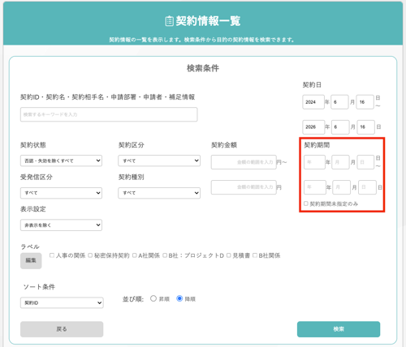Click the 検索 search button

click(x=339, y=329)
